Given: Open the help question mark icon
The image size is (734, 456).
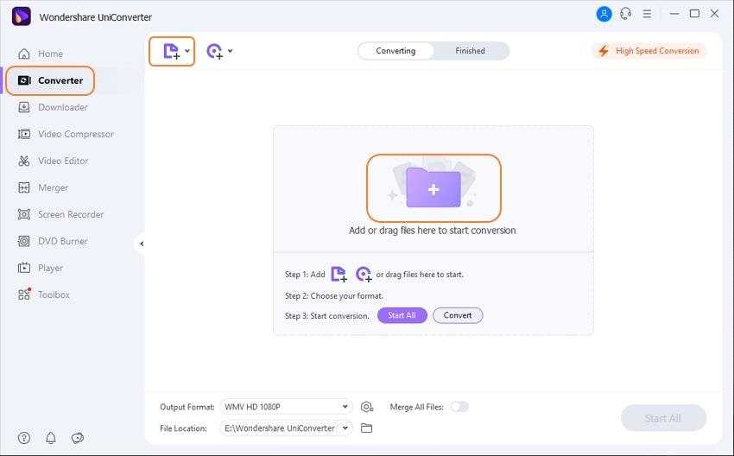Looking at the screenshot, I should tap(24, 438).
